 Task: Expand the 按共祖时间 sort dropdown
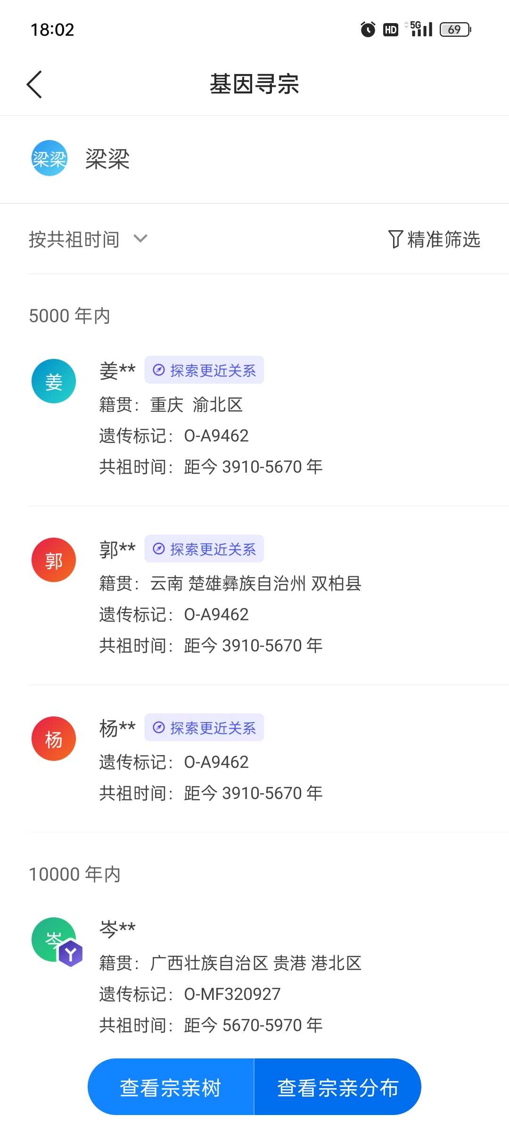click(74, 239)
